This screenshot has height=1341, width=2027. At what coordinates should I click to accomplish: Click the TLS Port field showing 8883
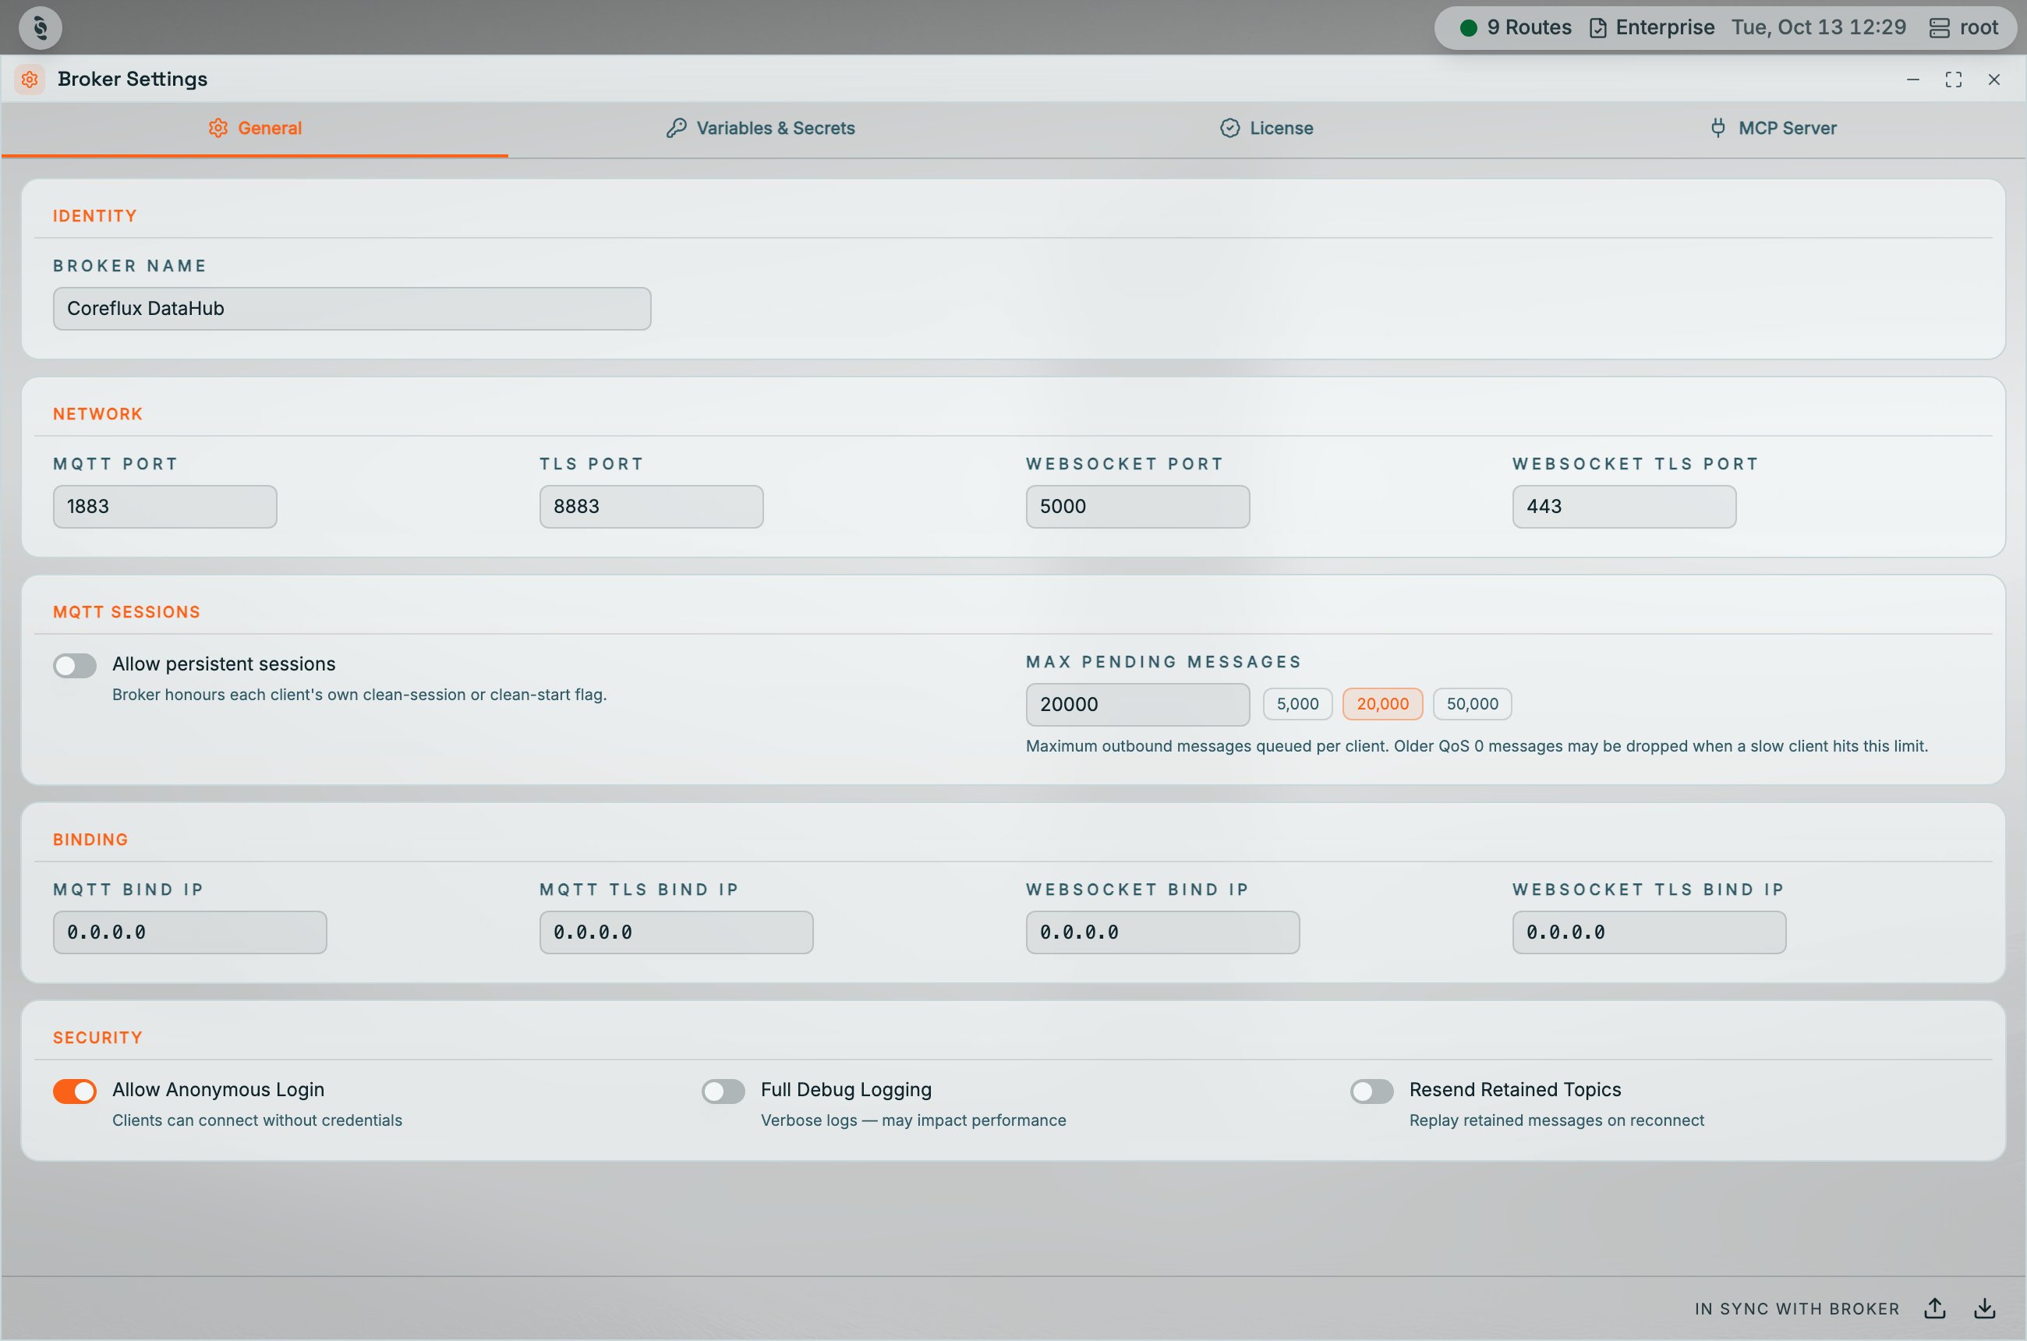click(x=651, y=506)
